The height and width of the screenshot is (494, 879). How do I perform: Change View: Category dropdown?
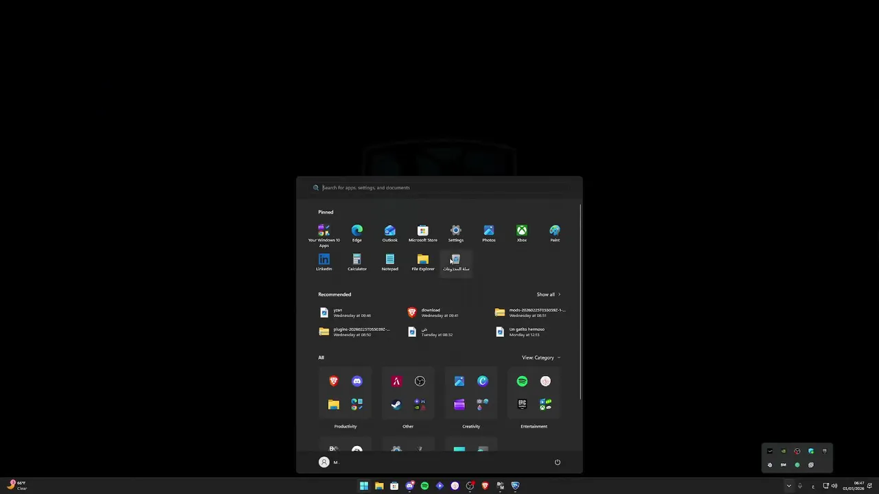click(541, 357)
